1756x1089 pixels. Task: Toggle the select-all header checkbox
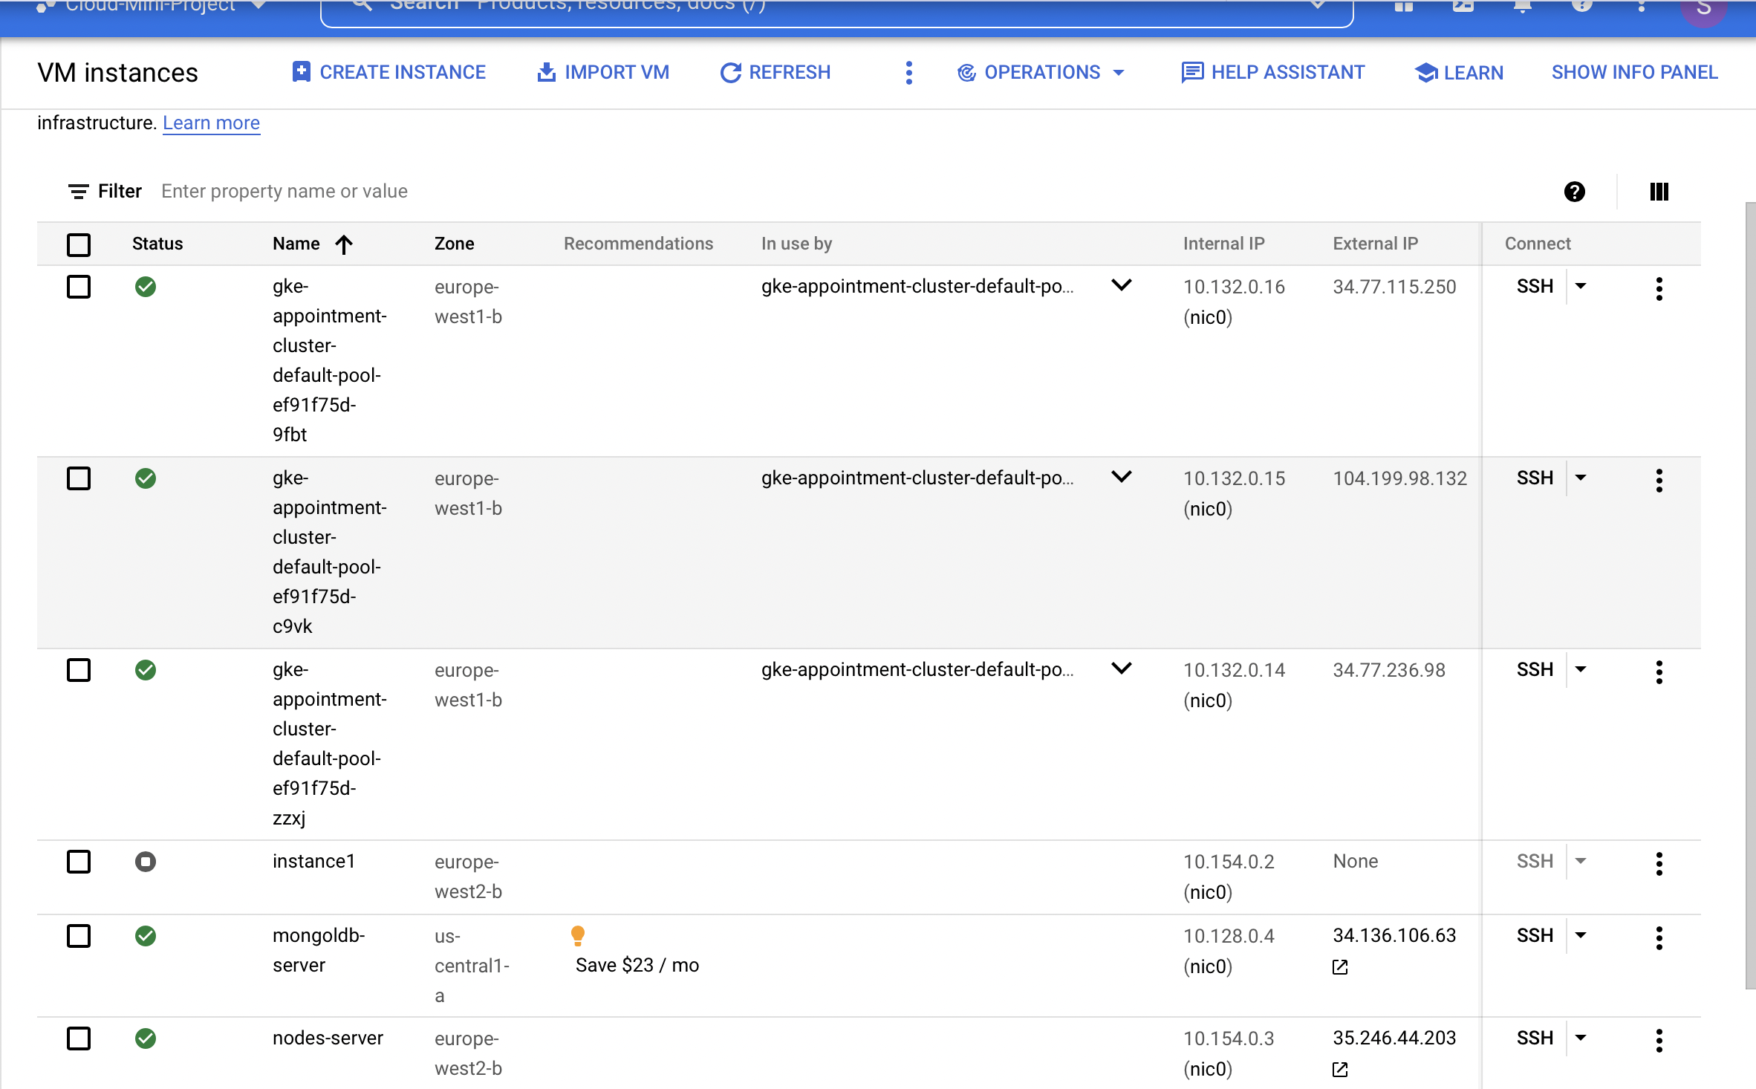tap(79, 244)
